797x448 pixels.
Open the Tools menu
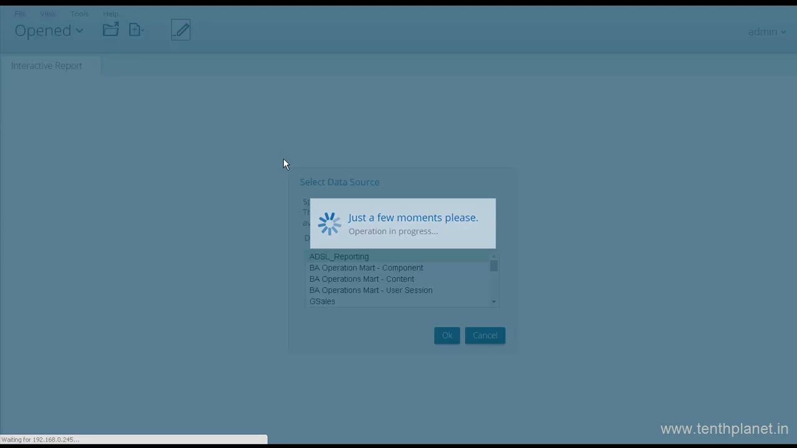coord(79,14)
